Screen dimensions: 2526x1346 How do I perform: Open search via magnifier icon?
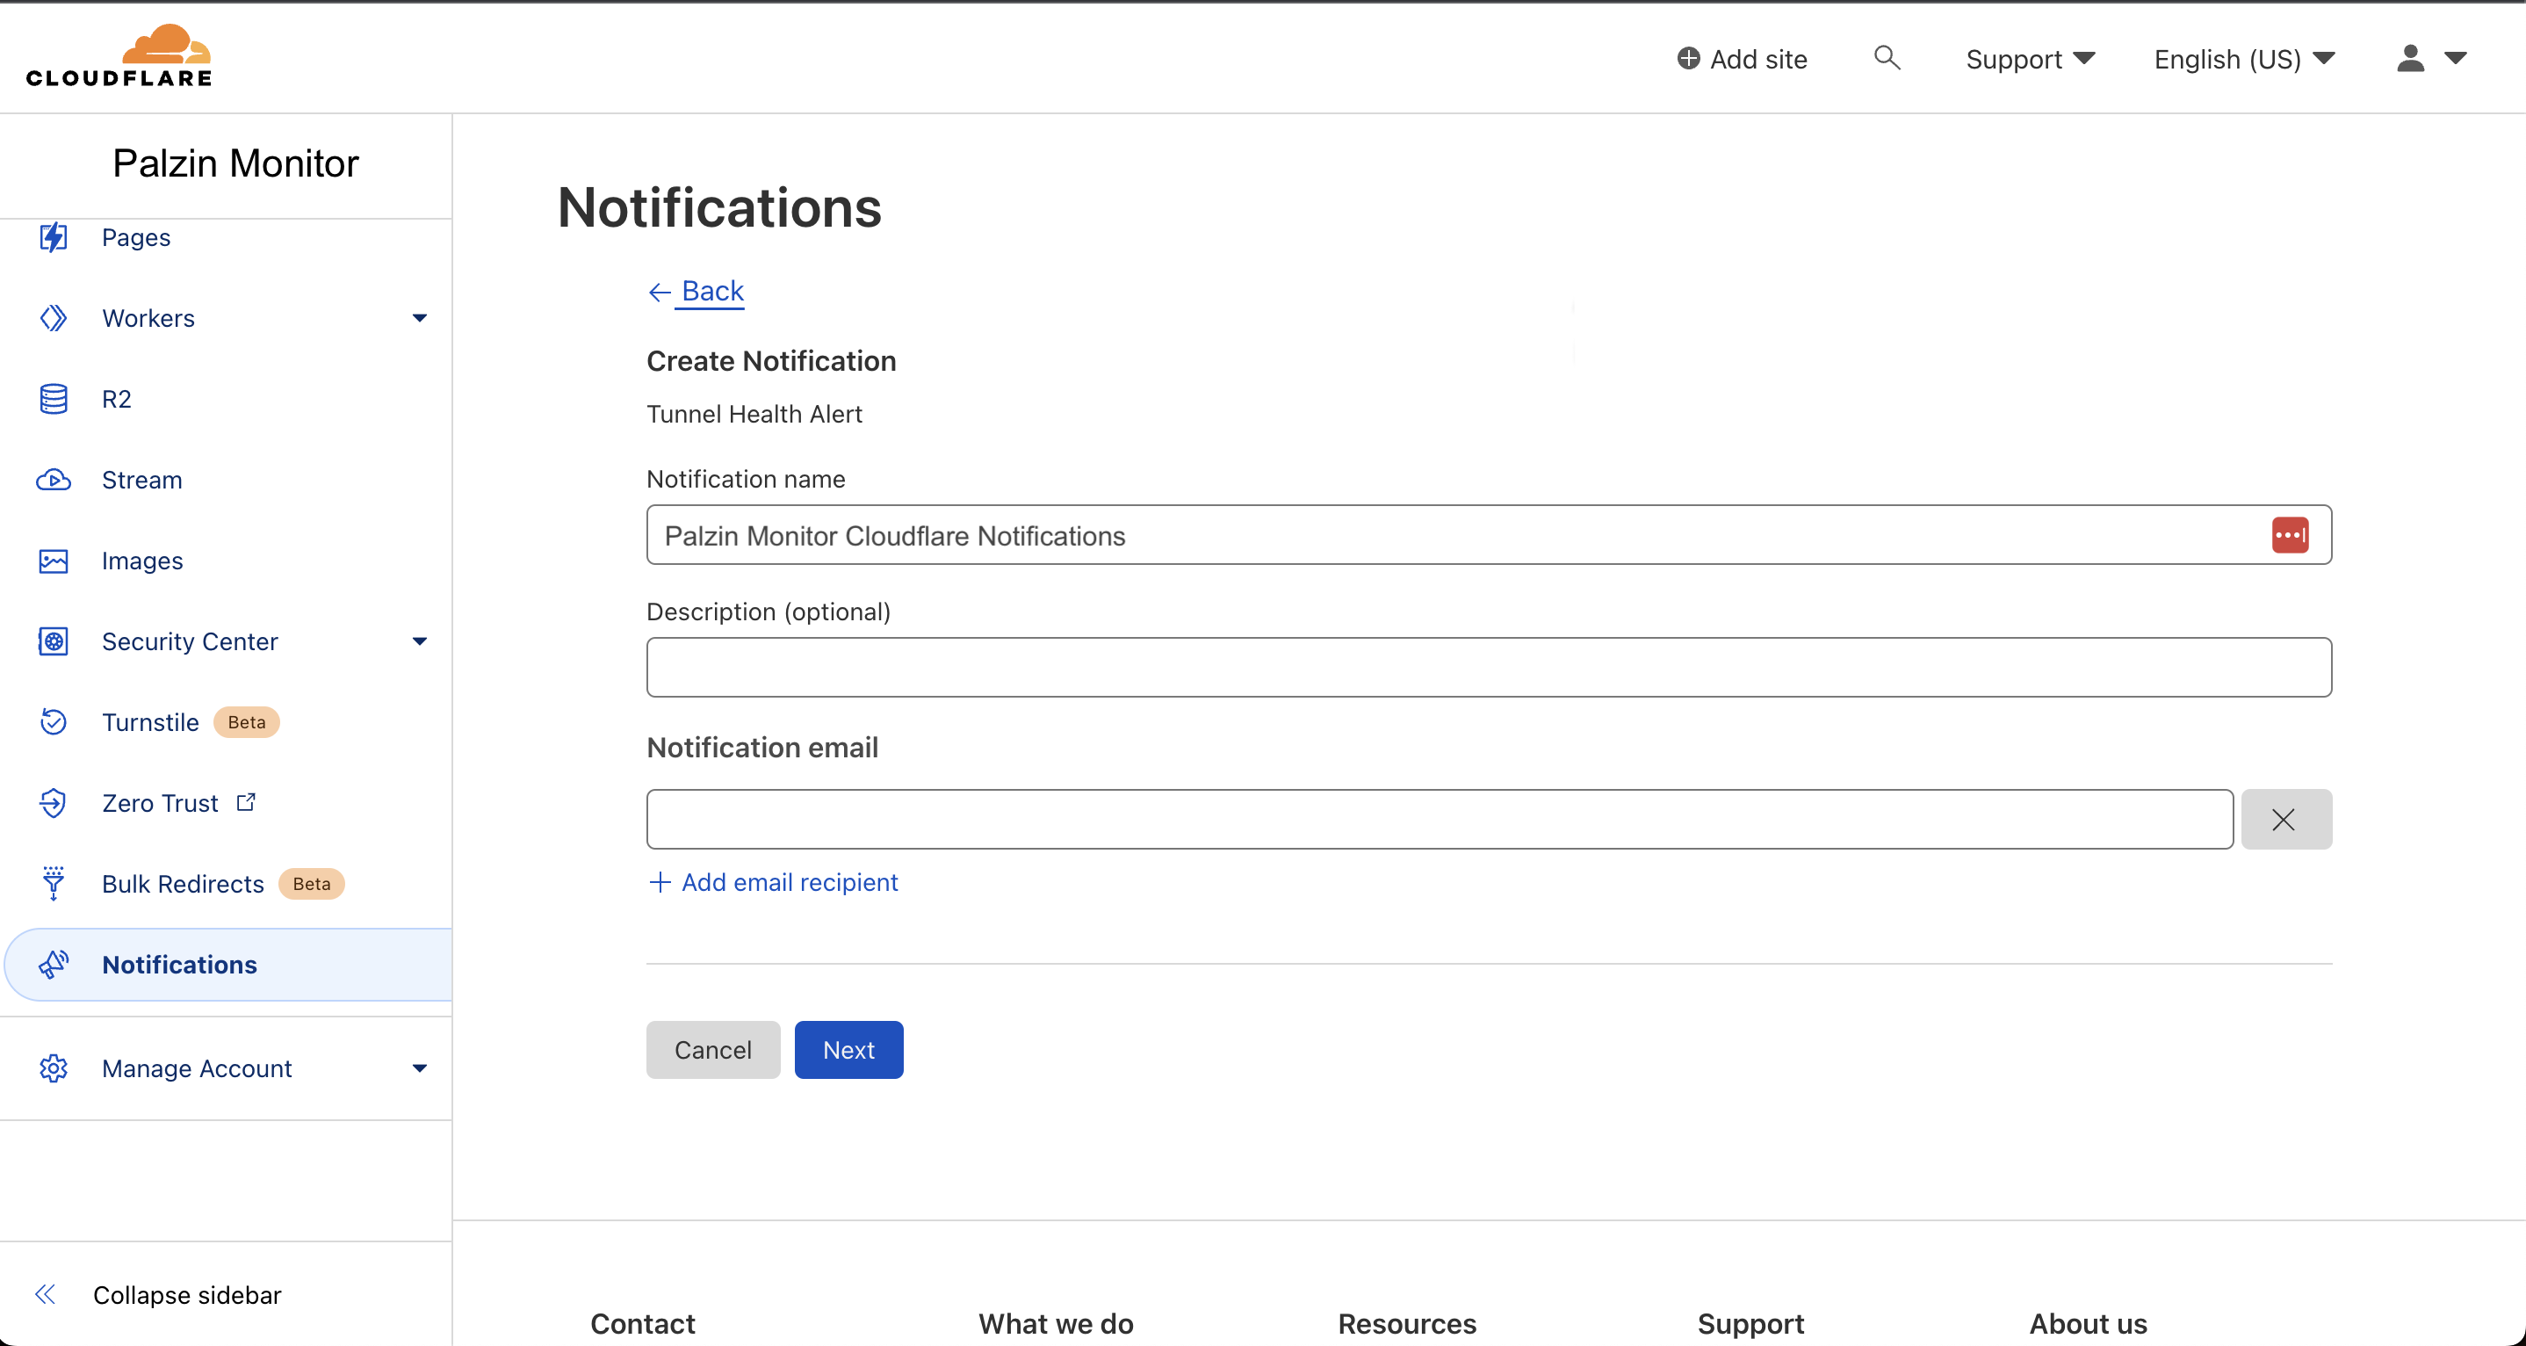pos(1887,58)
